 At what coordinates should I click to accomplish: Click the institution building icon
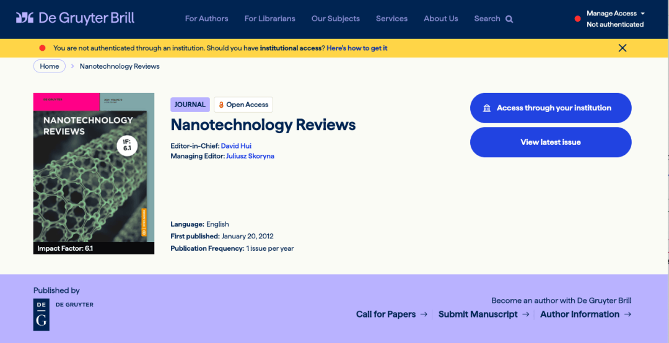tap(487, 108)
